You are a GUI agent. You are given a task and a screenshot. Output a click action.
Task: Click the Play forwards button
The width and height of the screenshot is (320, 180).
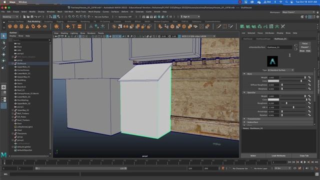305,162
